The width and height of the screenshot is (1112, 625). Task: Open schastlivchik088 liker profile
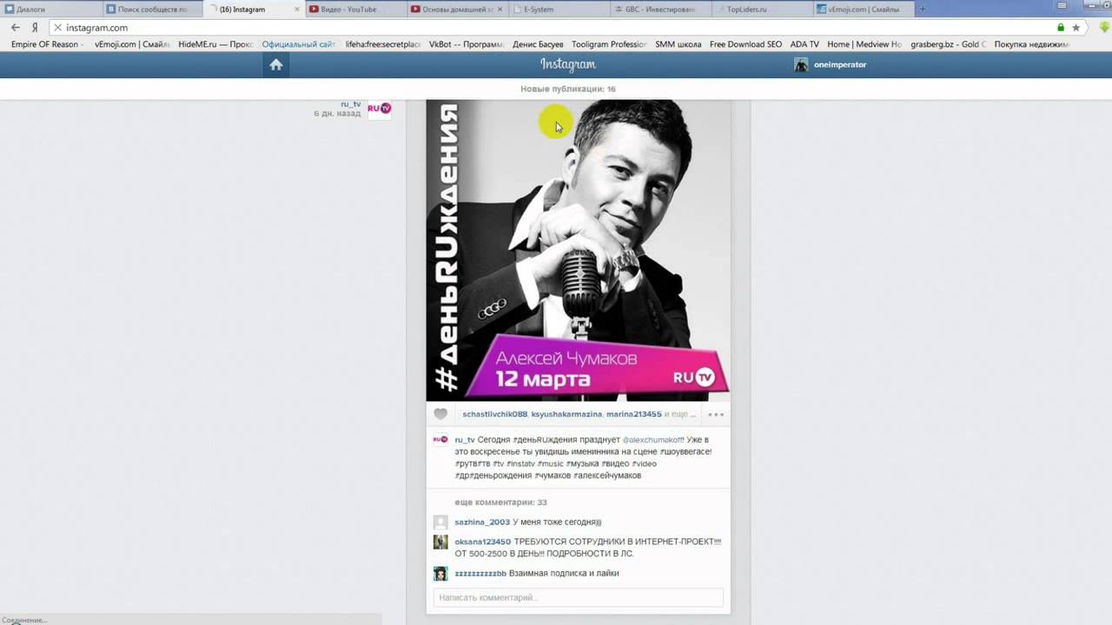[495, 415]
